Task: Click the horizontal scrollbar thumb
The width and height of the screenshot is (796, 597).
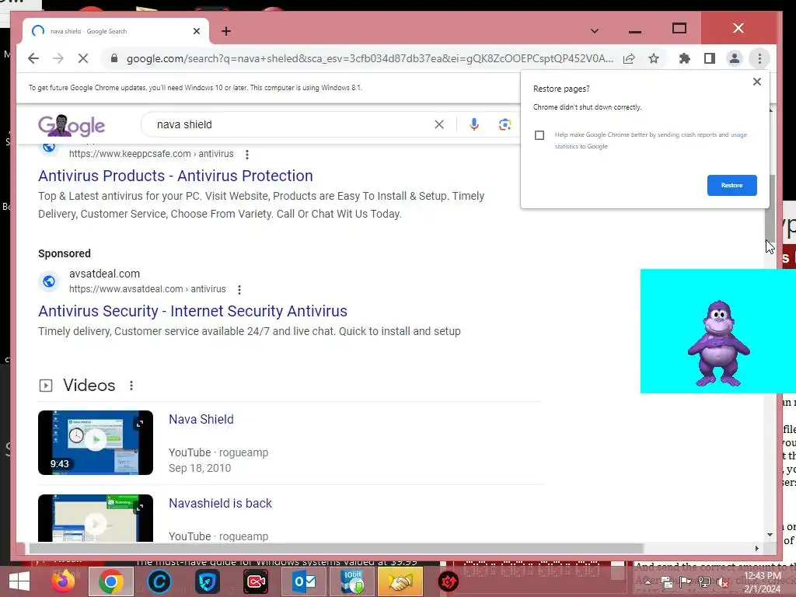Action: pos(337,548)
